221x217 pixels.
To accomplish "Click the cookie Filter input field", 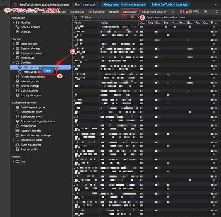I will (105, 17).
